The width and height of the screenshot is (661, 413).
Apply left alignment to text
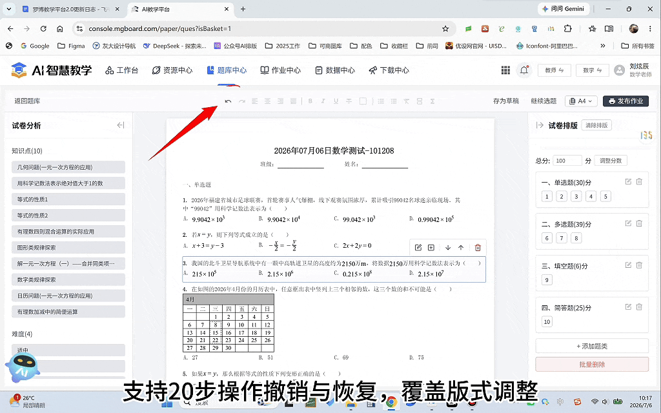click(x=254, y=101)
